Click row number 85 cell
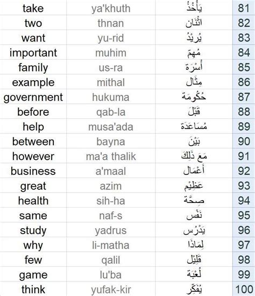This screenshot has width=255, height=296. coord(244,67)
